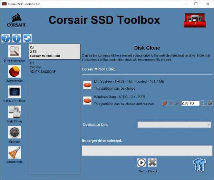Click the Start label text
The image size is (214, 180).
click(141, 171)
